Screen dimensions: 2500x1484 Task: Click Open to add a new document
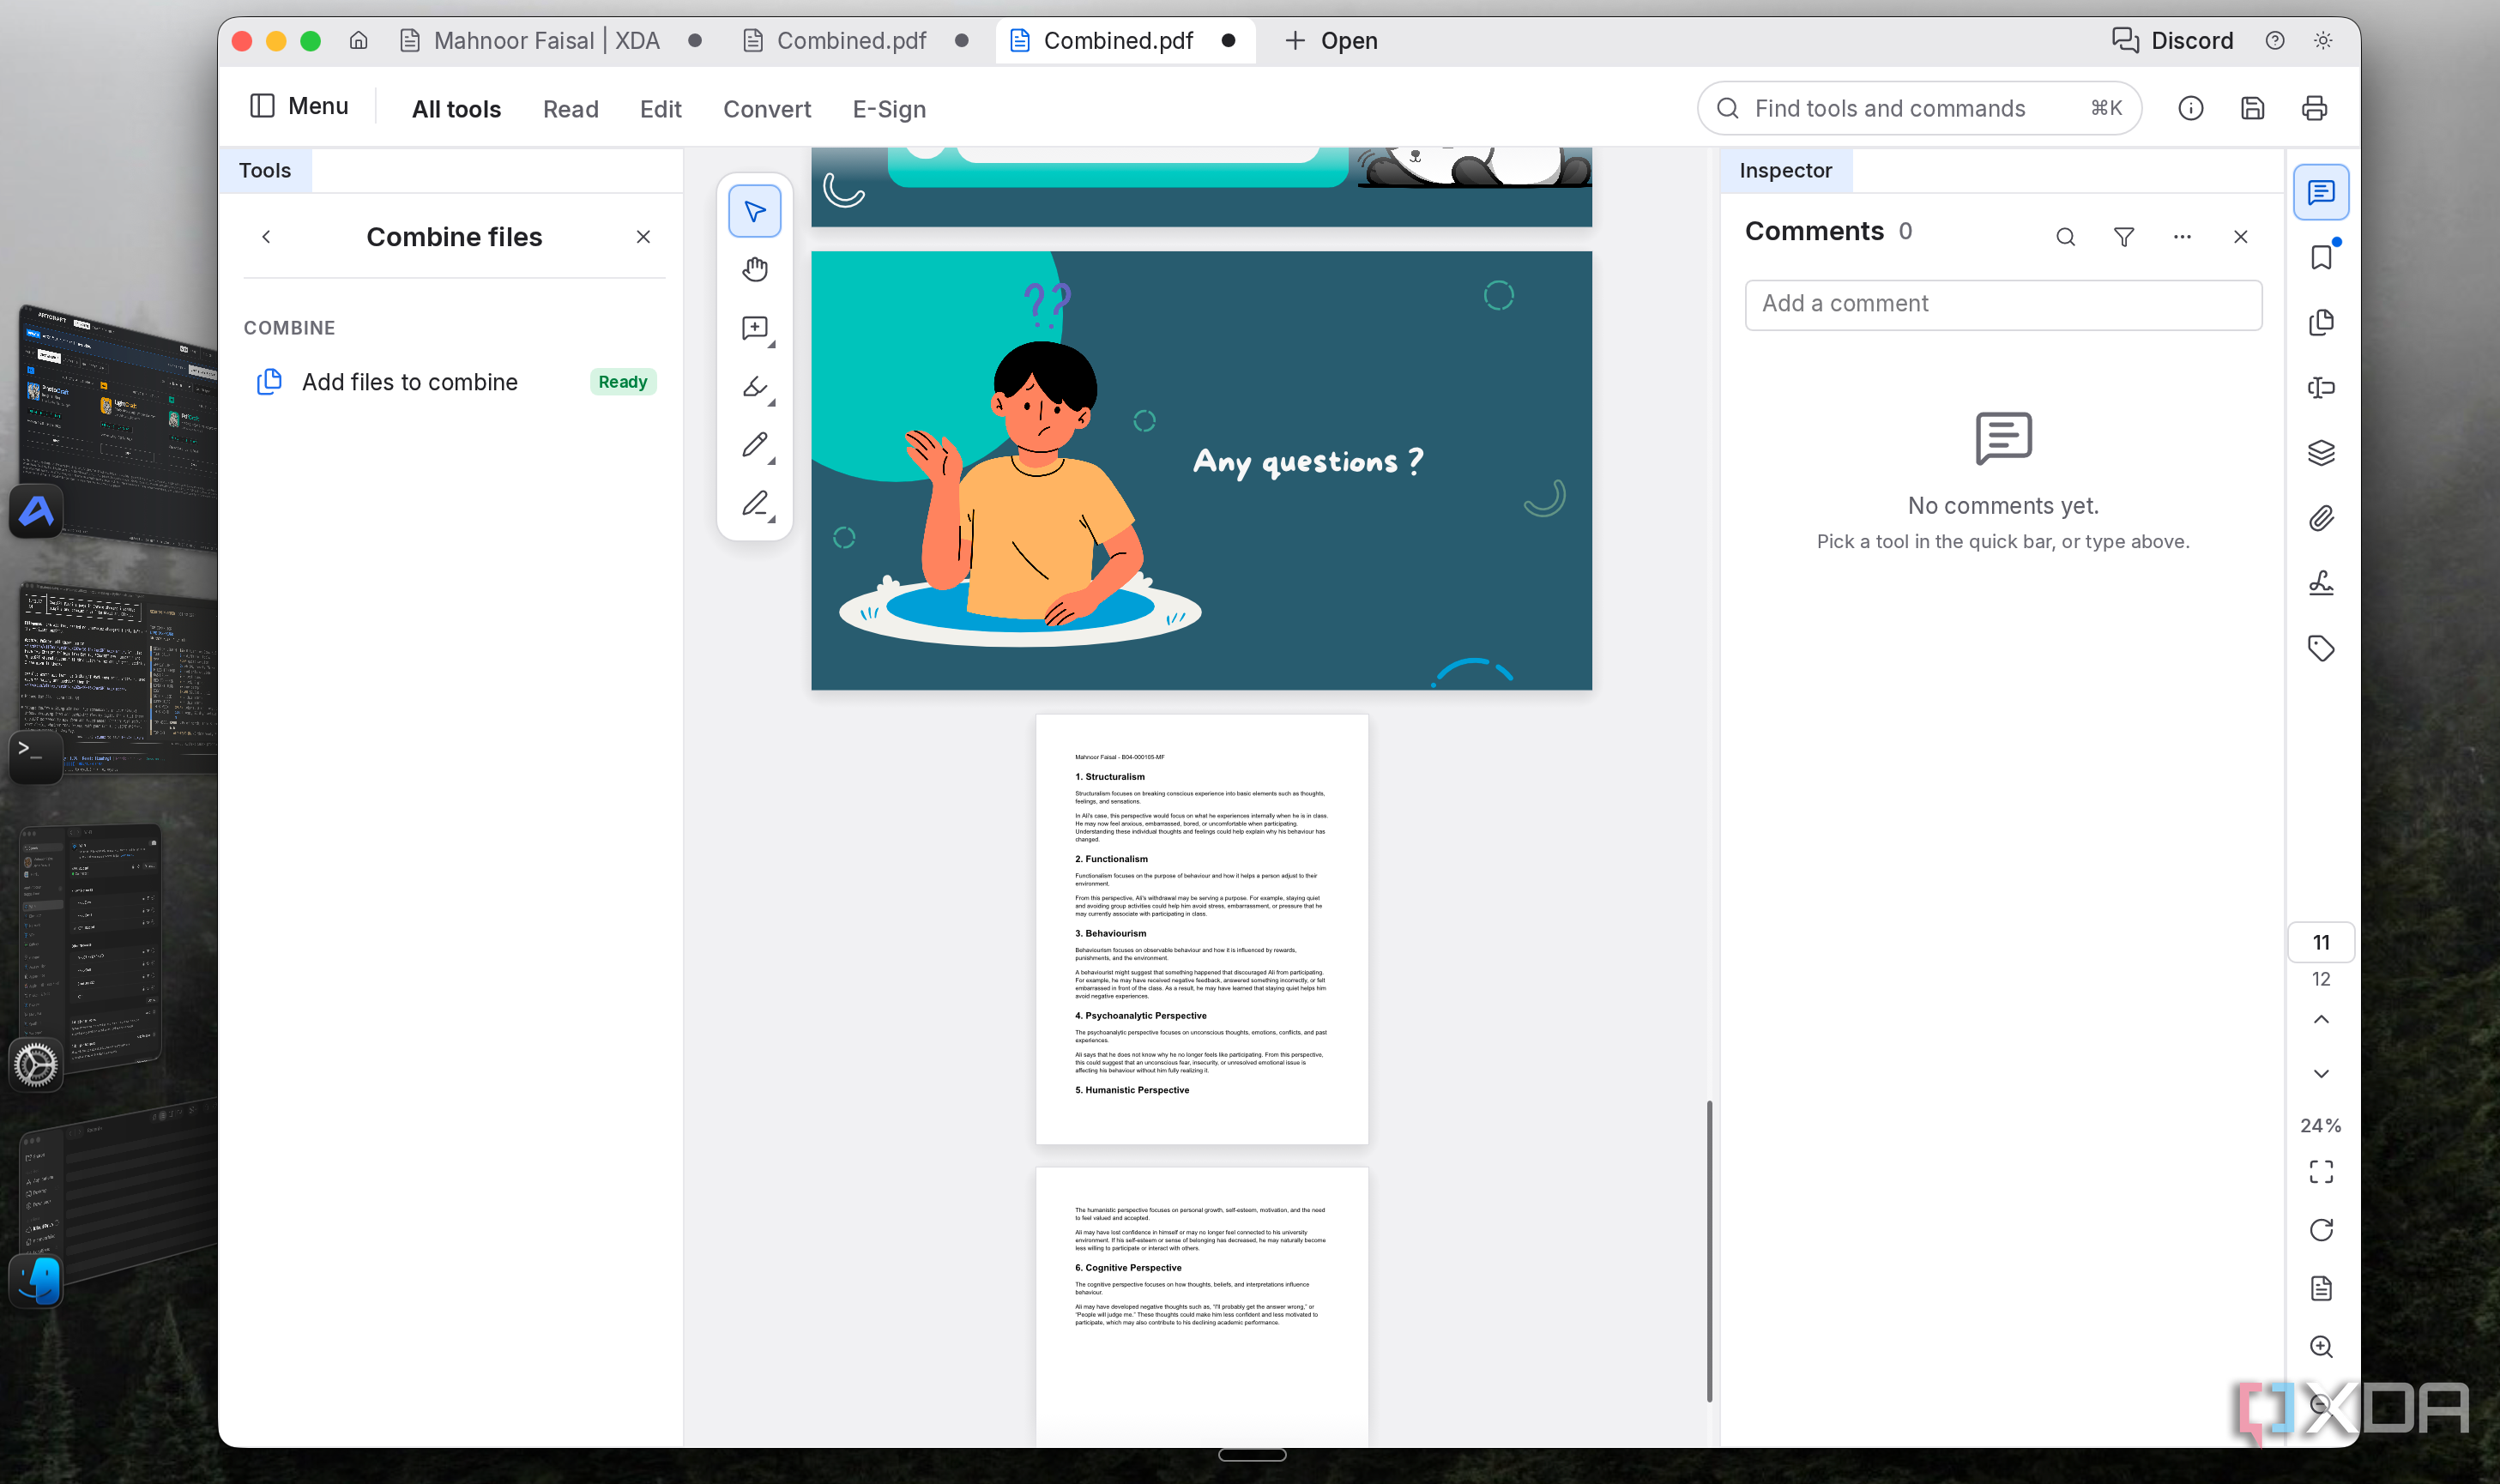(x=1331, y=41)
